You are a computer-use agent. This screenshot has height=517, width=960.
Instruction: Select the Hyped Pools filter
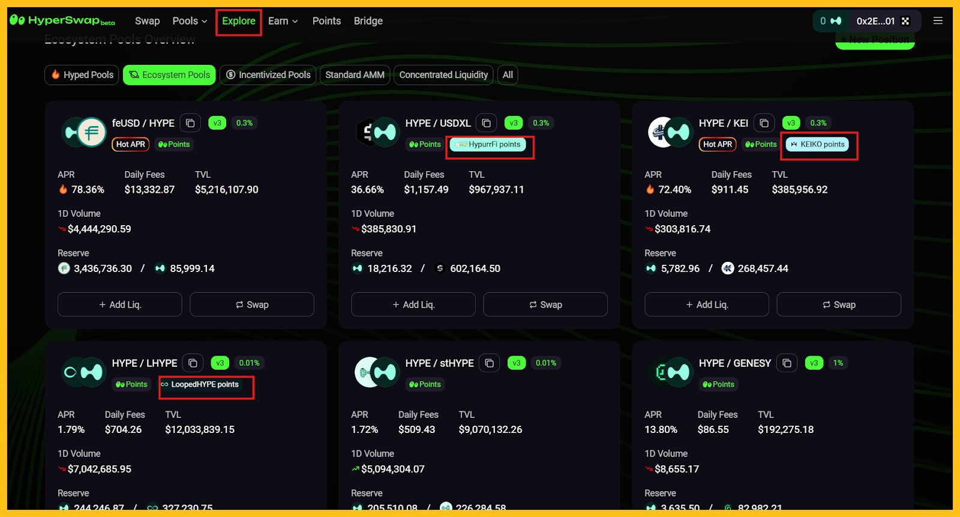click(82, 75)
